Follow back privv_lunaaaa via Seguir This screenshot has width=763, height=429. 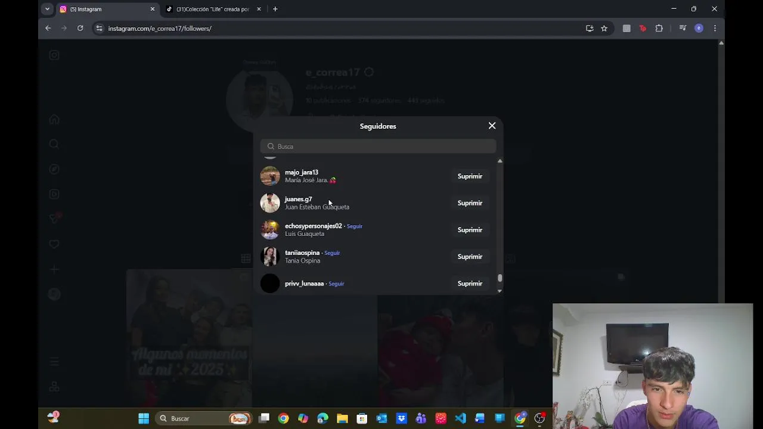point(336,284)
